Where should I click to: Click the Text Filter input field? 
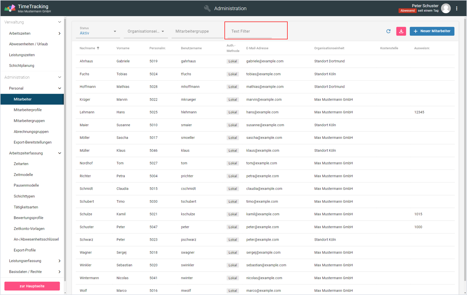[249, 31]
